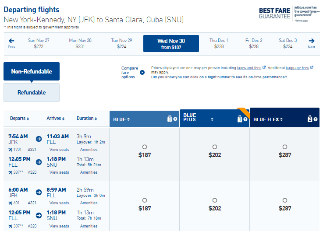Click the BLUE fare help question icon
Viewport: 323px width, 231px height.
175,119
